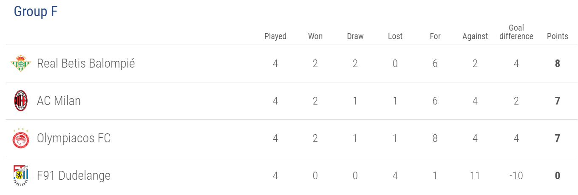The height and width of the screenshot is (195, 578).
Task: Click Dudelange goal difference of -10
Action: [516, 176]
